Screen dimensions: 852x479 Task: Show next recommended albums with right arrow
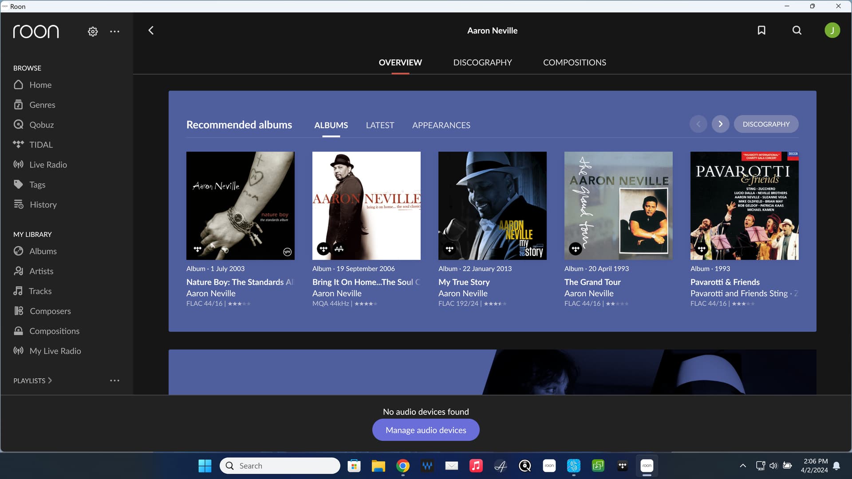click(x=720, y=124)
